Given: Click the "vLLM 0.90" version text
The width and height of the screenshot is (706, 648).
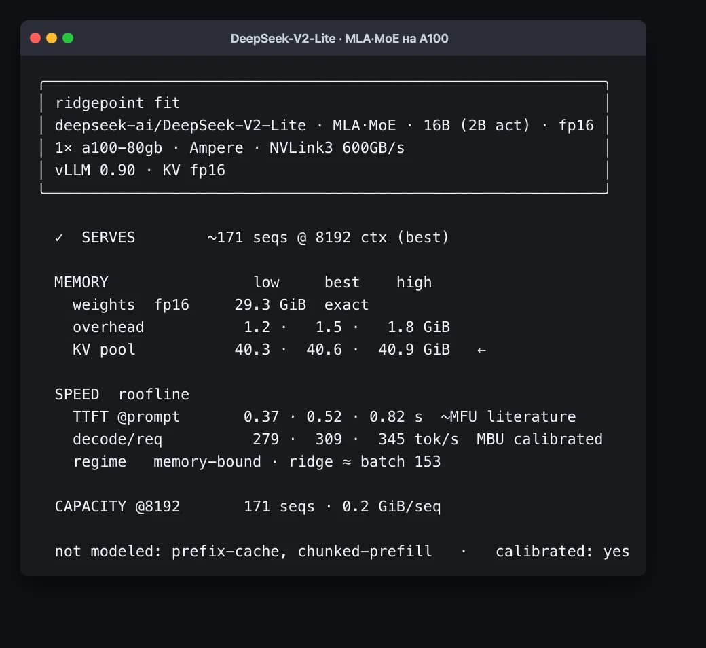Looking at the screenshot, I should 95,170.
